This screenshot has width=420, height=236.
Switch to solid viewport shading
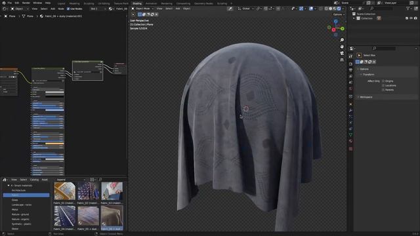pos(331,9)
